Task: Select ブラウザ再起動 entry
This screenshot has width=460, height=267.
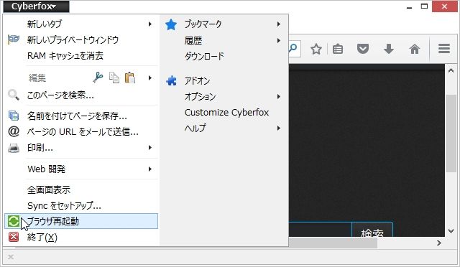Action: click(x=81, y=221)
